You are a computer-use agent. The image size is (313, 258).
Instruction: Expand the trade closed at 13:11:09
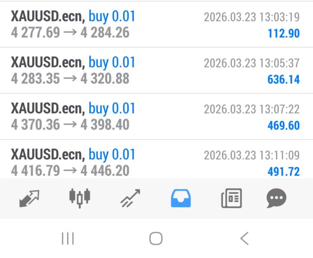(156, 159)
